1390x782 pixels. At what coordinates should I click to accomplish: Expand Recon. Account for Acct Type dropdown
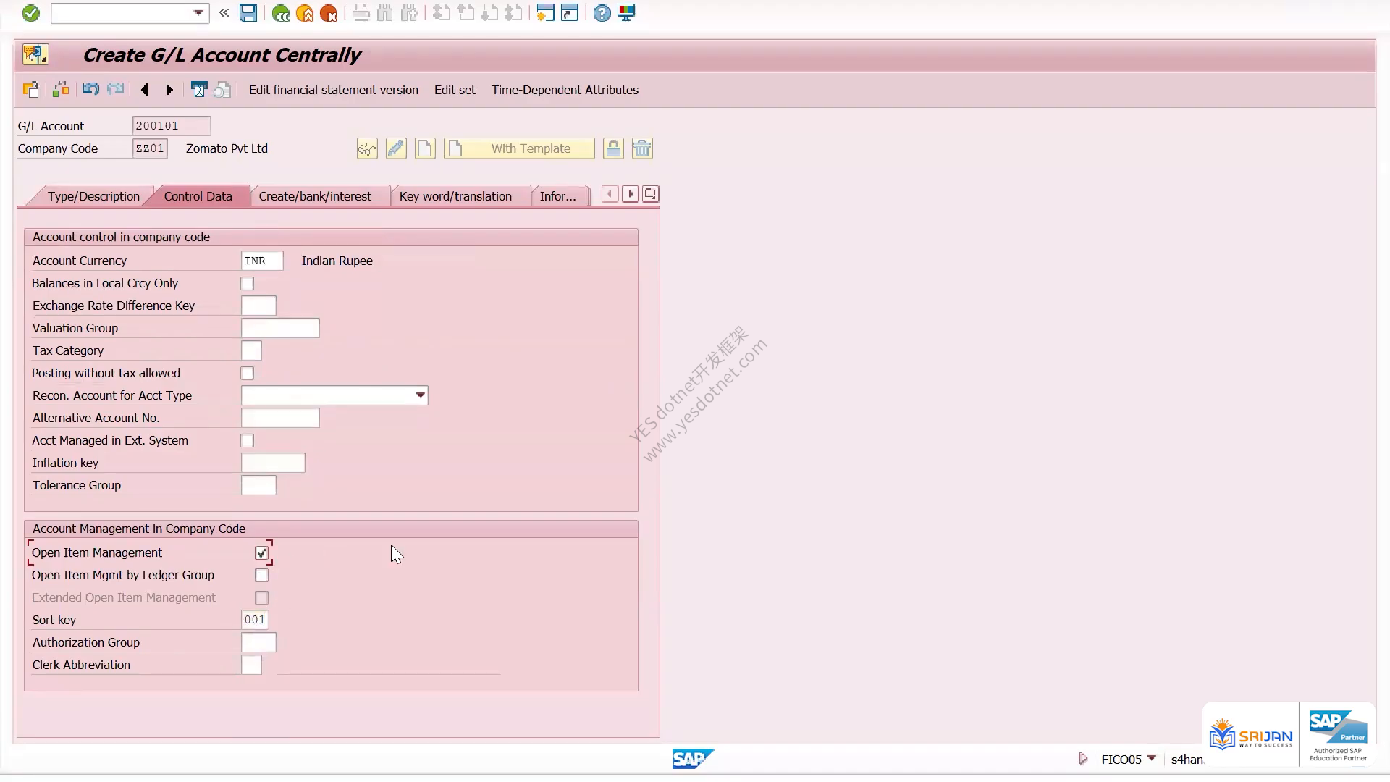pos(420,395)
